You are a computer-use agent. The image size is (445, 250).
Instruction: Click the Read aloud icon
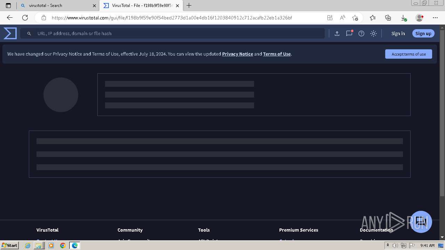tap(342, 18)
